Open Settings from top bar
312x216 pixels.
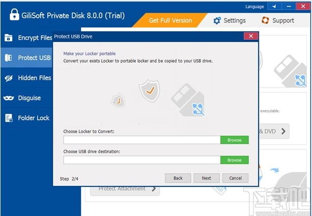(x=230, y=20)
